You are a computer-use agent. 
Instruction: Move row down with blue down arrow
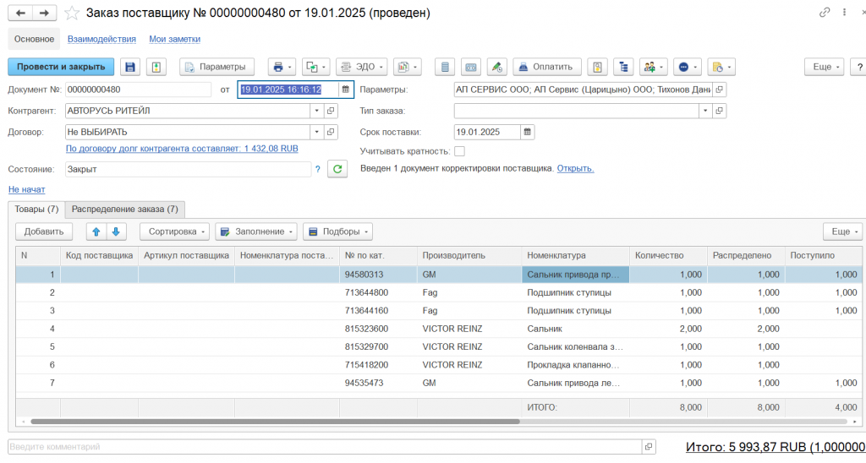(x=116, y=231)
